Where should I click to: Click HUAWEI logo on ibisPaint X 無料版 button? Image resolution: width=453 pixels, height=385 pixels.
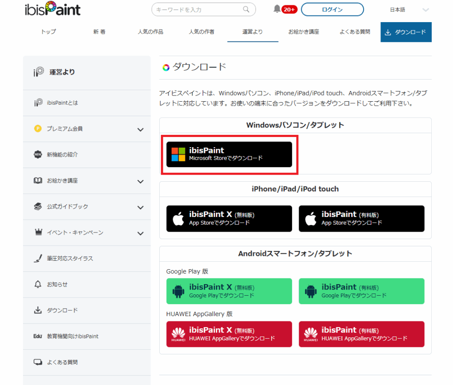[x=178, y=334]
